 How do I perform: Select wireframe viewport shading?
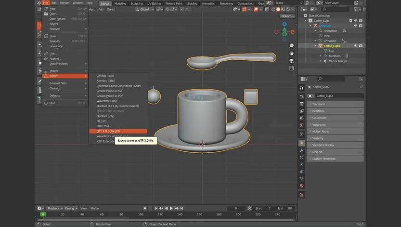coord(273,10)
